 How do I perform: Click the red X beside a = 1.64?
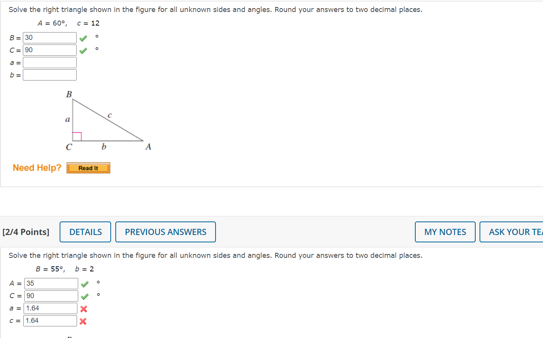(84, 308)
